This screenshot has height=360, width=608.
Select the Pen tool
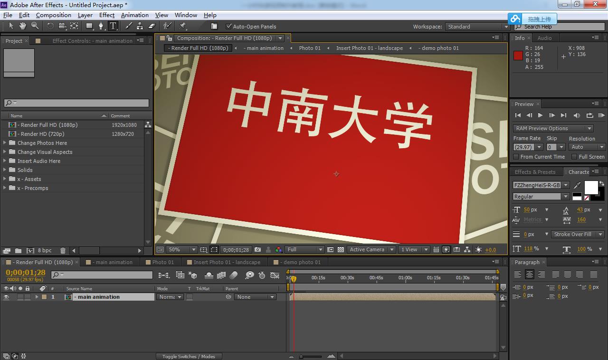[x=101, y=26]
